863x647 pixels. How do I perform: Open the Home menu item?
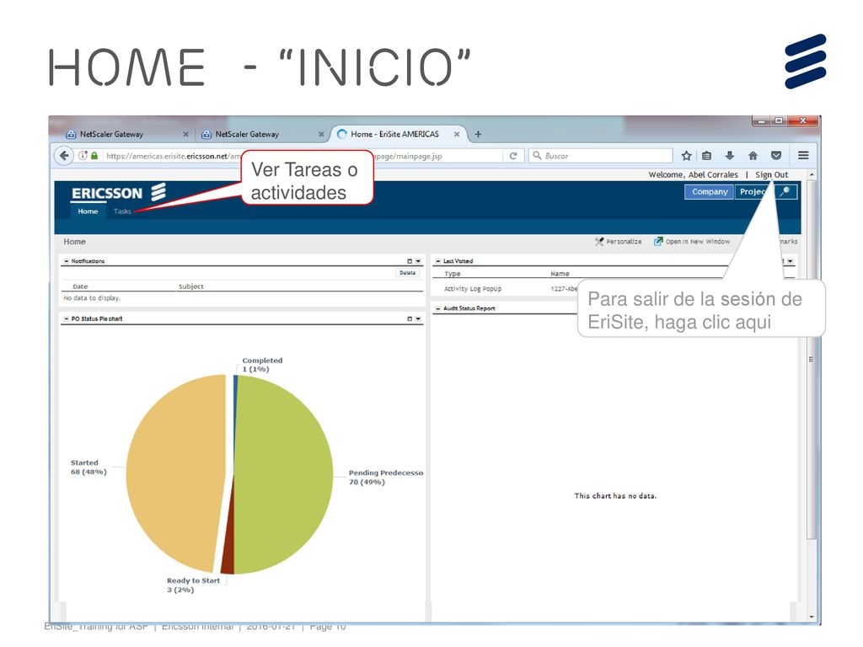pos(88,211)
